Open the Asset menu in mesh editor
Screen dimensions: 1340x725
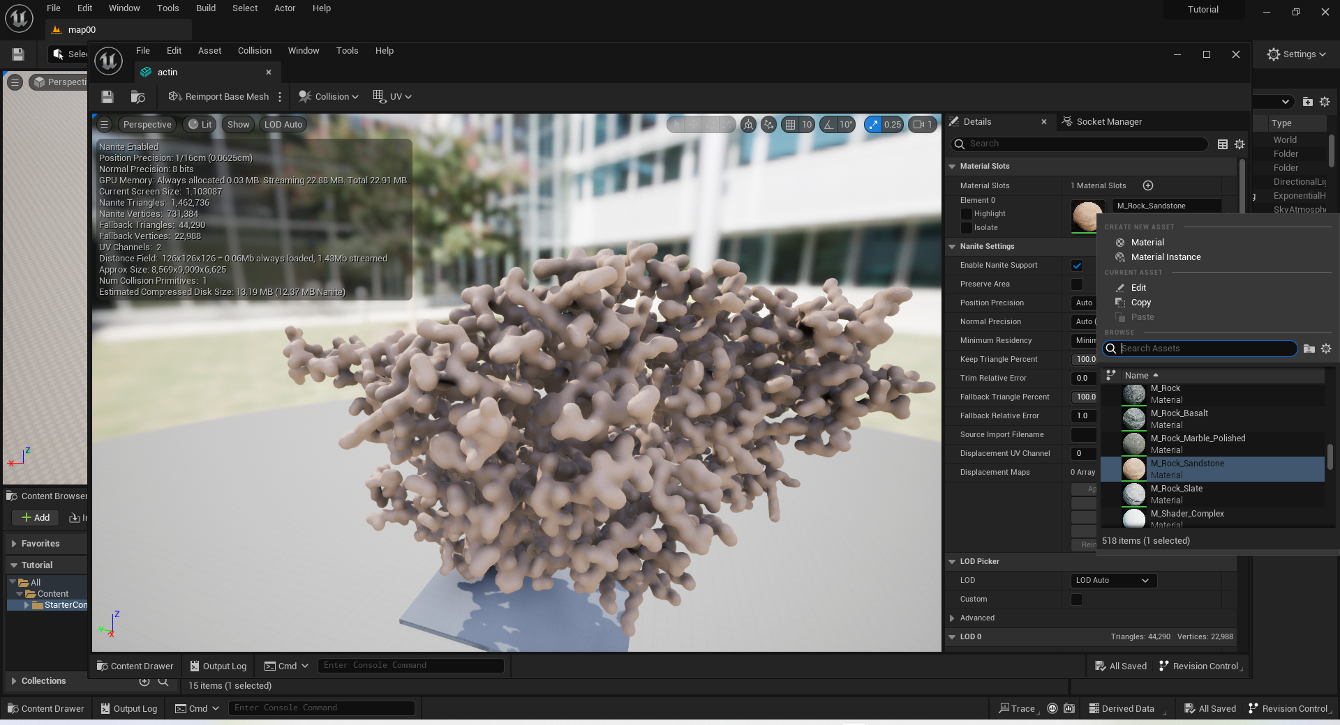pos(209,51)
